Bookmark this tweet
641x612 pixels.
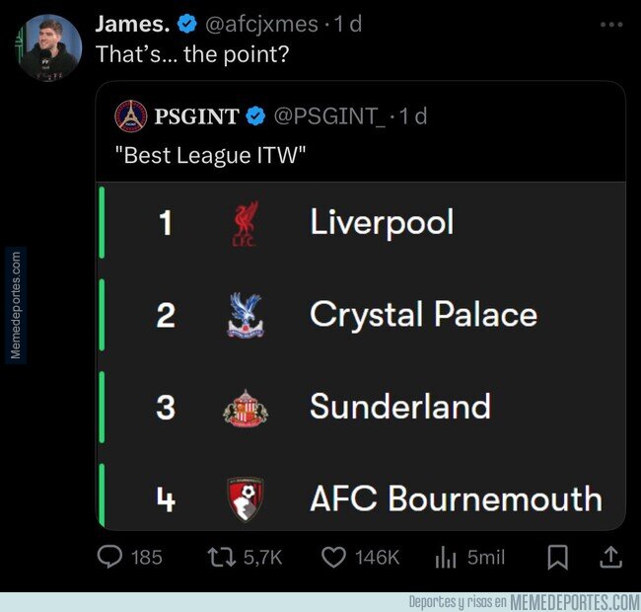pyautogui.click(x=557, y=558)
